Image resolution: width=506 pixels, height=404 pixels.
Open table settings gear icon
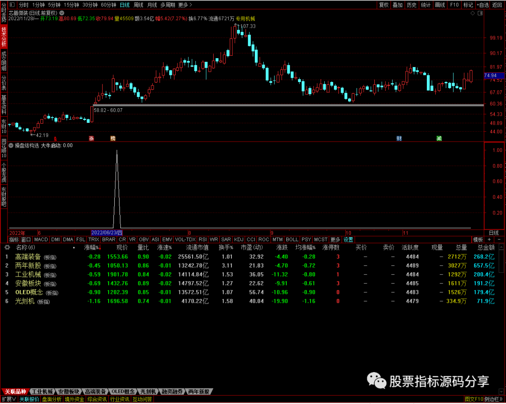[x=7, y=247]
